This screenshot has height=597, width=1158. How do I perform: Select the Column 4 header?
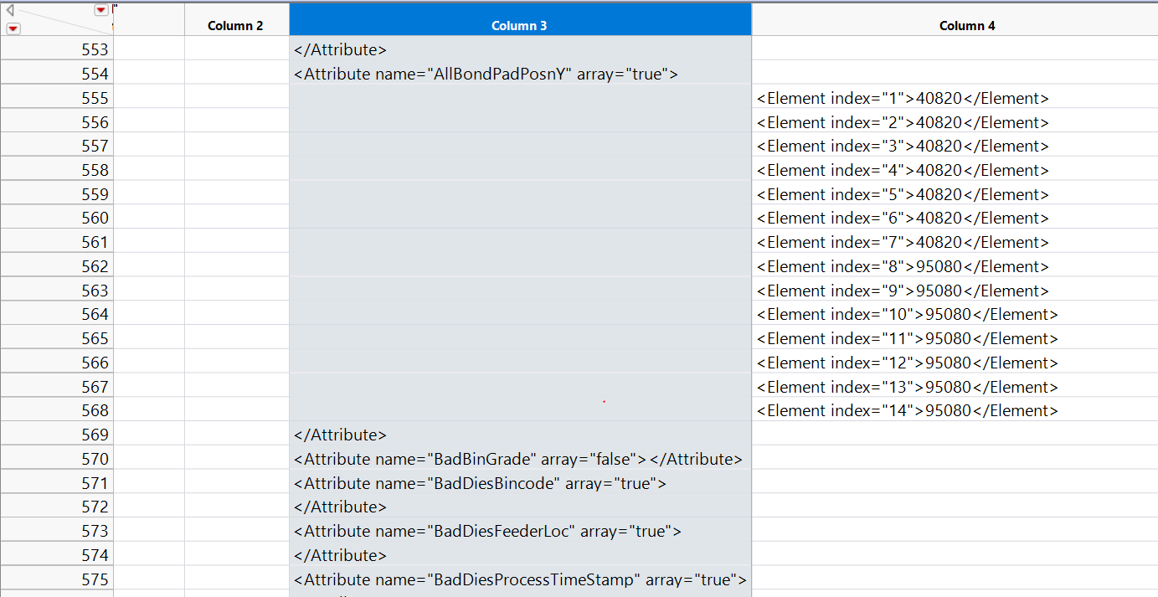coord(967,25)
